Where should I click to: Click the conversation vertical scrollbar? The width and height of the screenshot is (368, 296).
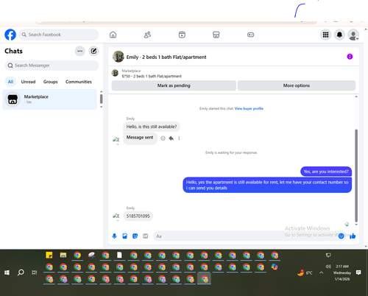[356, 175]
